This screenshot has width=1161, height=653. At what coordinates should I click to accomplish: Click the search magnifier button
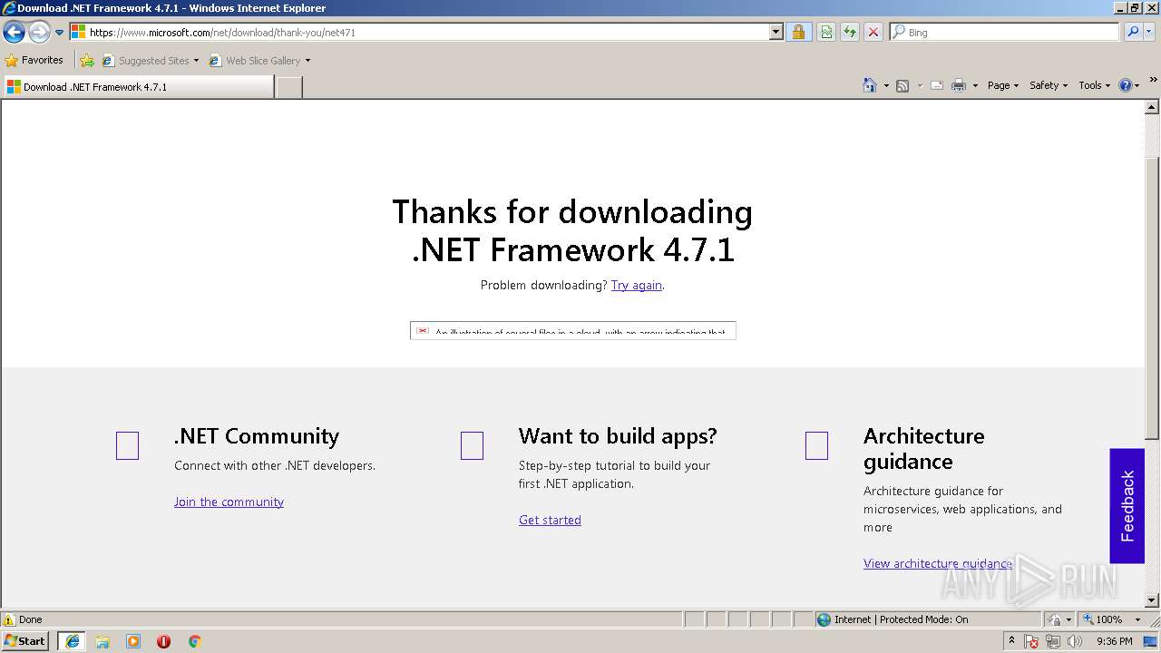tap(1133, 32)
